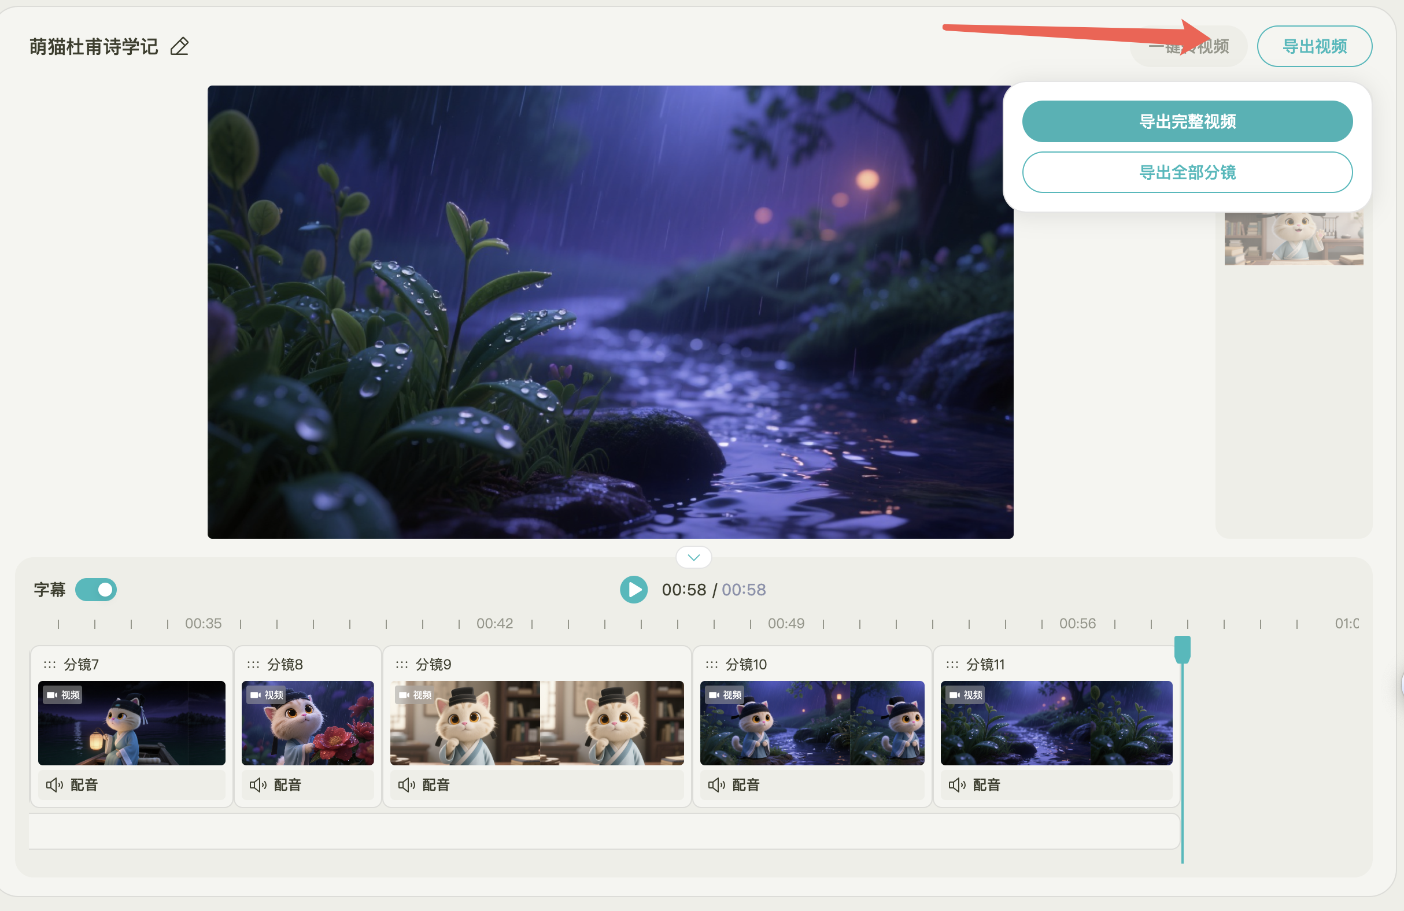Click the greyed 一键成视频 button
The height and width of the screenshot is (911, 1404).
tap(1188, 46)
